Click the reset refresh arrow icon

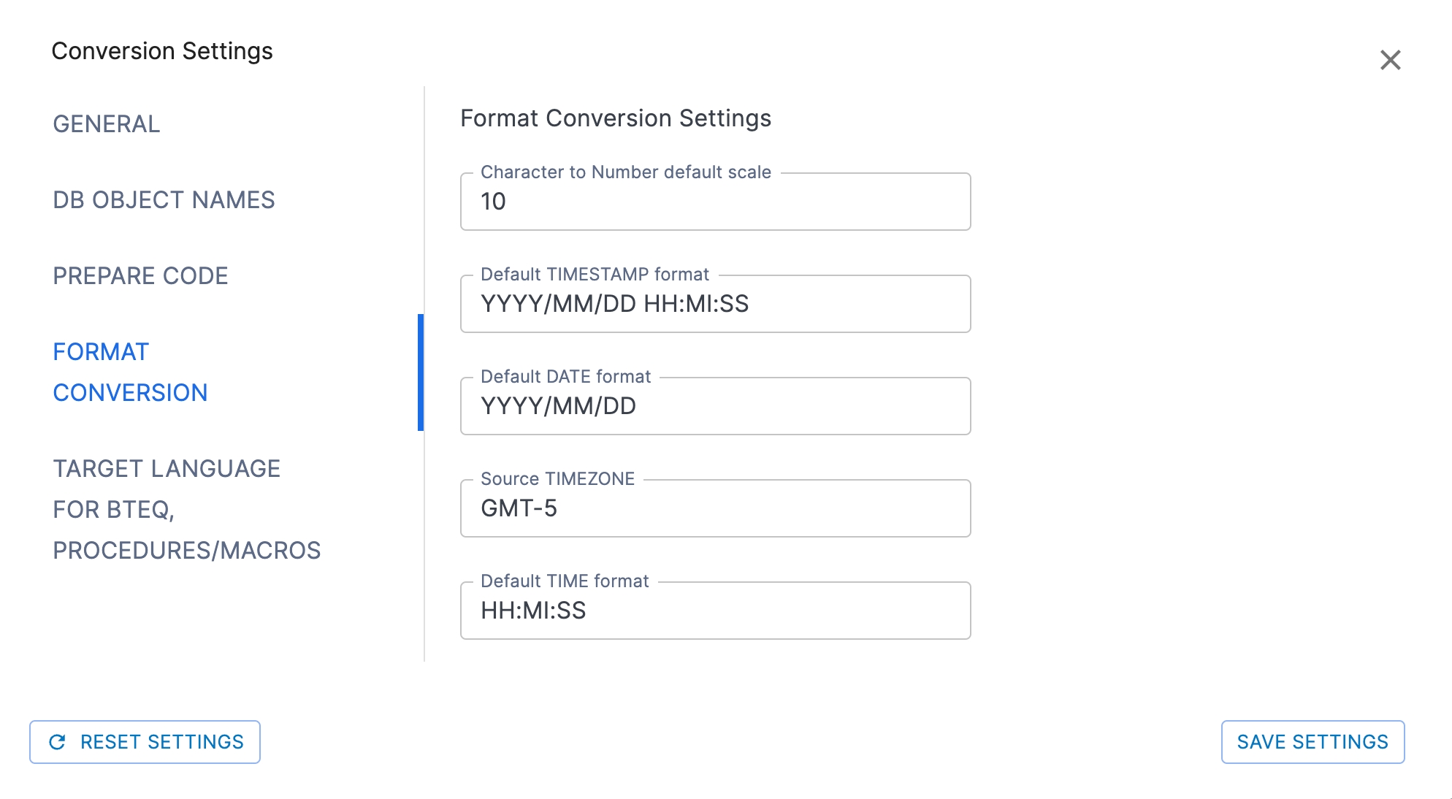57,742
